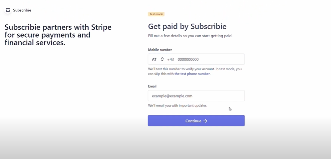Click the Subscribie storefront logo icon

coord(8,10)
